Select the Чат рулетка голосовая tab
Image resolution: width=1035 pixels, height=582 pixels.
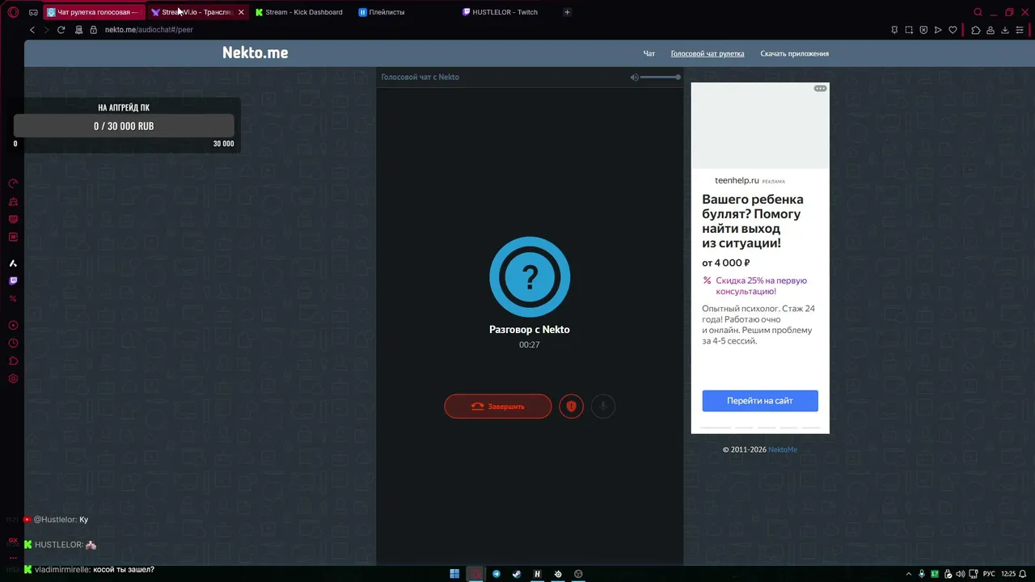click(x=94, y=12)
